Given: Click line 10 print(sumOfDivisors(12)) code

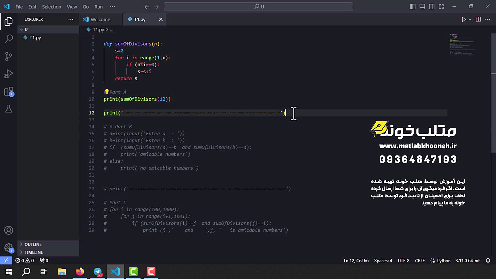Looking at the screenshot, I should (137, 99).
